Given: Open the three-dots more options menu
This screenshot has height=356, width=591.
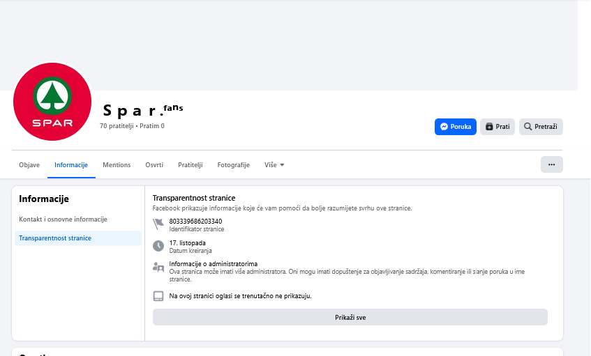Looking at the screenshot, I should click(x=551, y=164).
